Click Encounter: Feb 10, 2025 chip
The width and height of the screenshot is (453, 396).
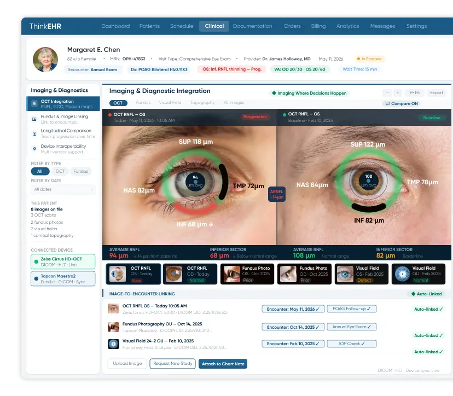(293, 343)
